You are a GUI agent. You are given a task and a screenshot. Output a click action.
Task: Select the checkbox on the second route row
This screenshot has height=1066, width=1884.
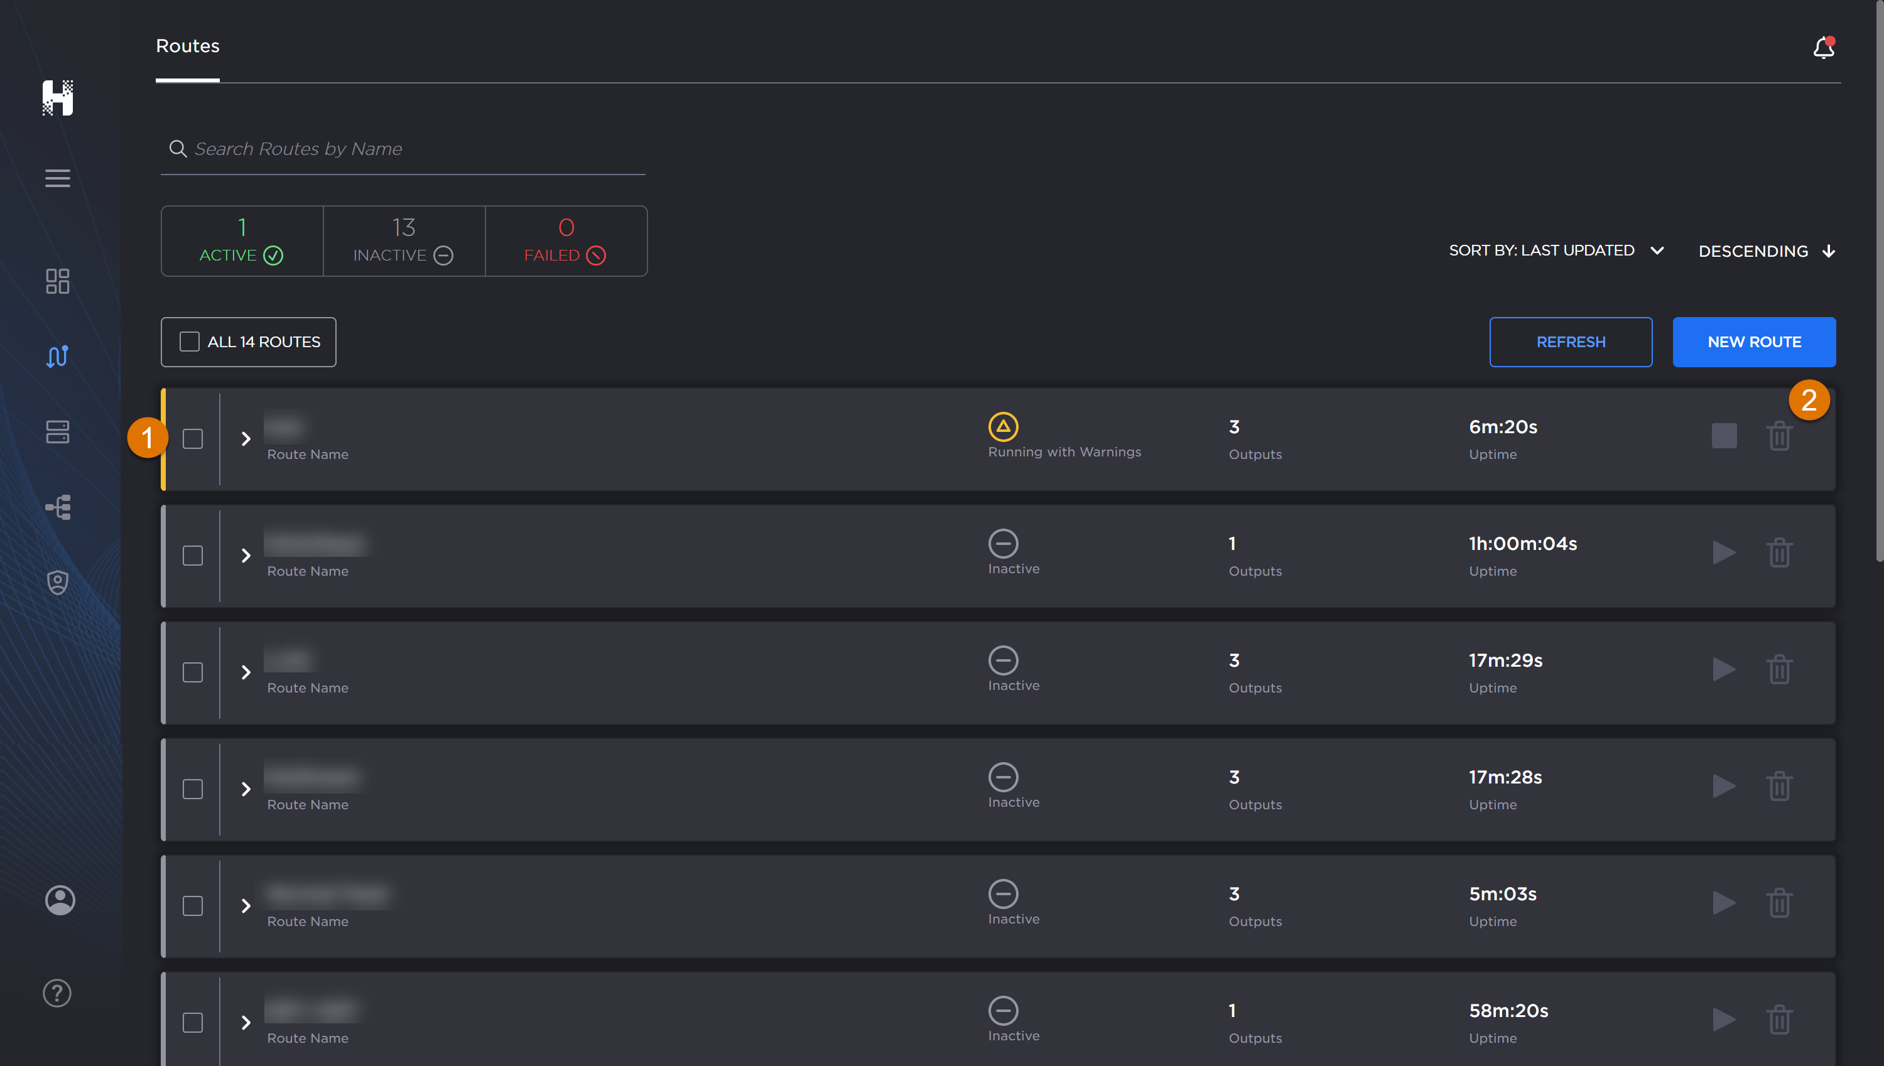pos(193,555)
